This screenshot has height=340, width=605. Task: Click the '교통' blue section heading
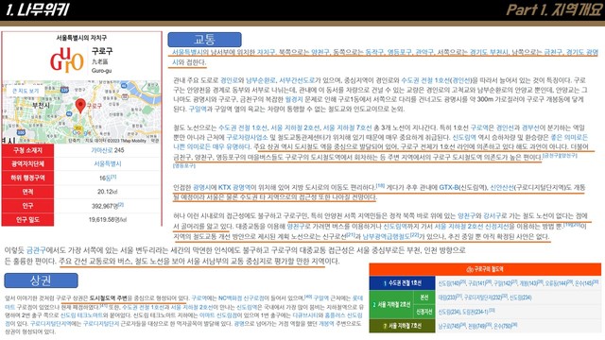point(204,40)
